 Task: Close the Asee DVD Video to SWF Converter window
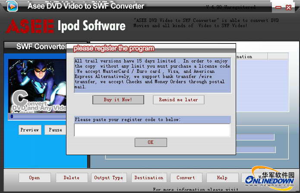(x=288, y=7)
